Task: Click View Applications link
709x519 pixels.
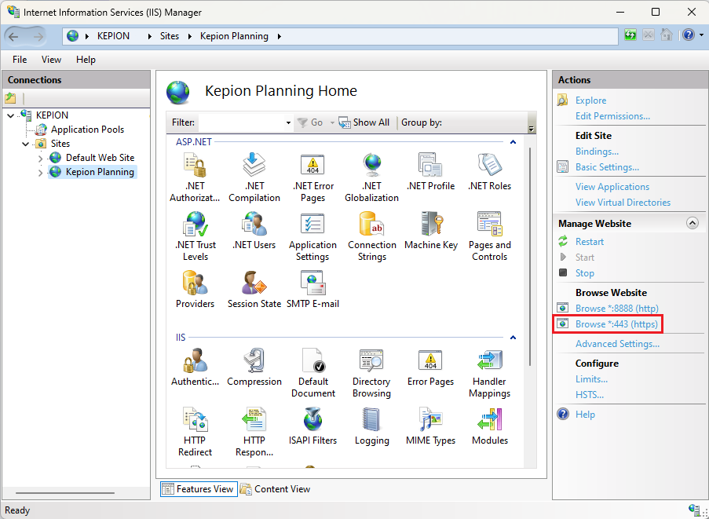Action: (612, 187)
